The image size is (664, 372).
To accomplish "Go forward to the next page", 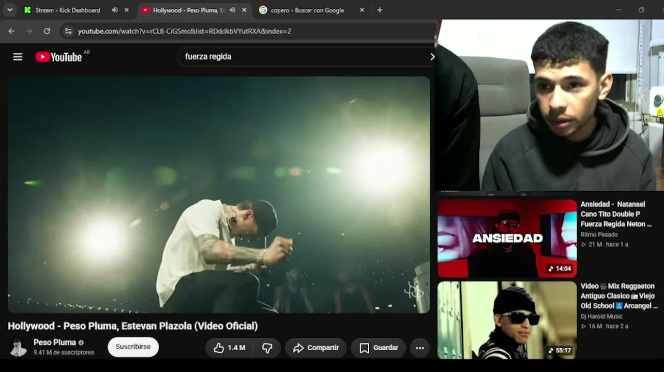I will 29,31.
